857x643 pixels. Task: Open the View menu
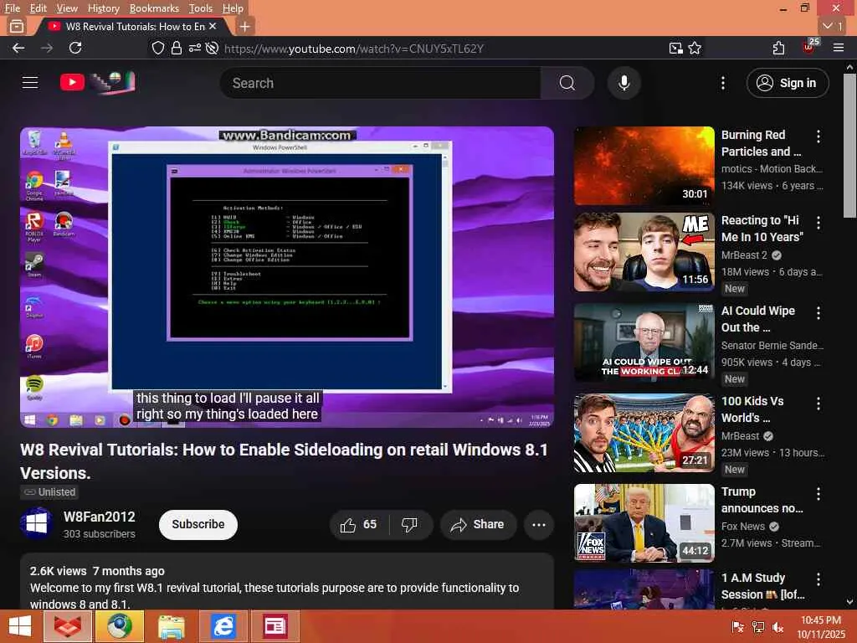click(67, 8)
